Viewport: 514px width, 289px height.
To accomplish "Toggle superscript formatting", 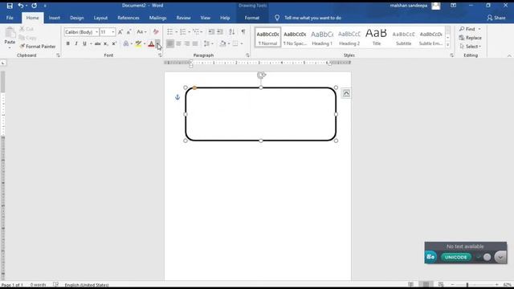I will click(114, 43).
